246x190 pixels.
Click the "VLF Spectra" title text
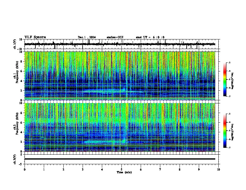(35, 37)
